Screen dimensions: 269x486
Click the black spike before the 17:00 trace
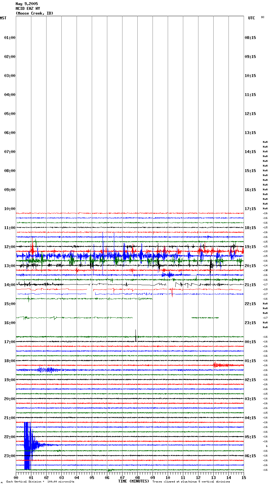click(136, 336)
